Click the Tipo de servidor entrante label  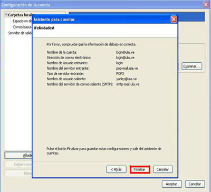click(65, 74)
